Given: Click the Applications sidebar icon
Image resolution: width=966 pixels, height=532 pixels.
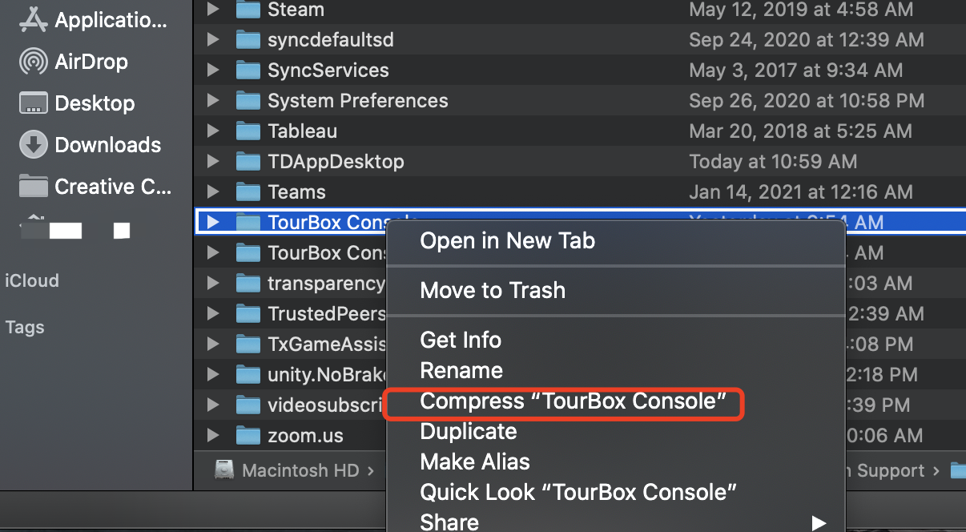Looking at the screenshot, I should [x=34, y=20].
